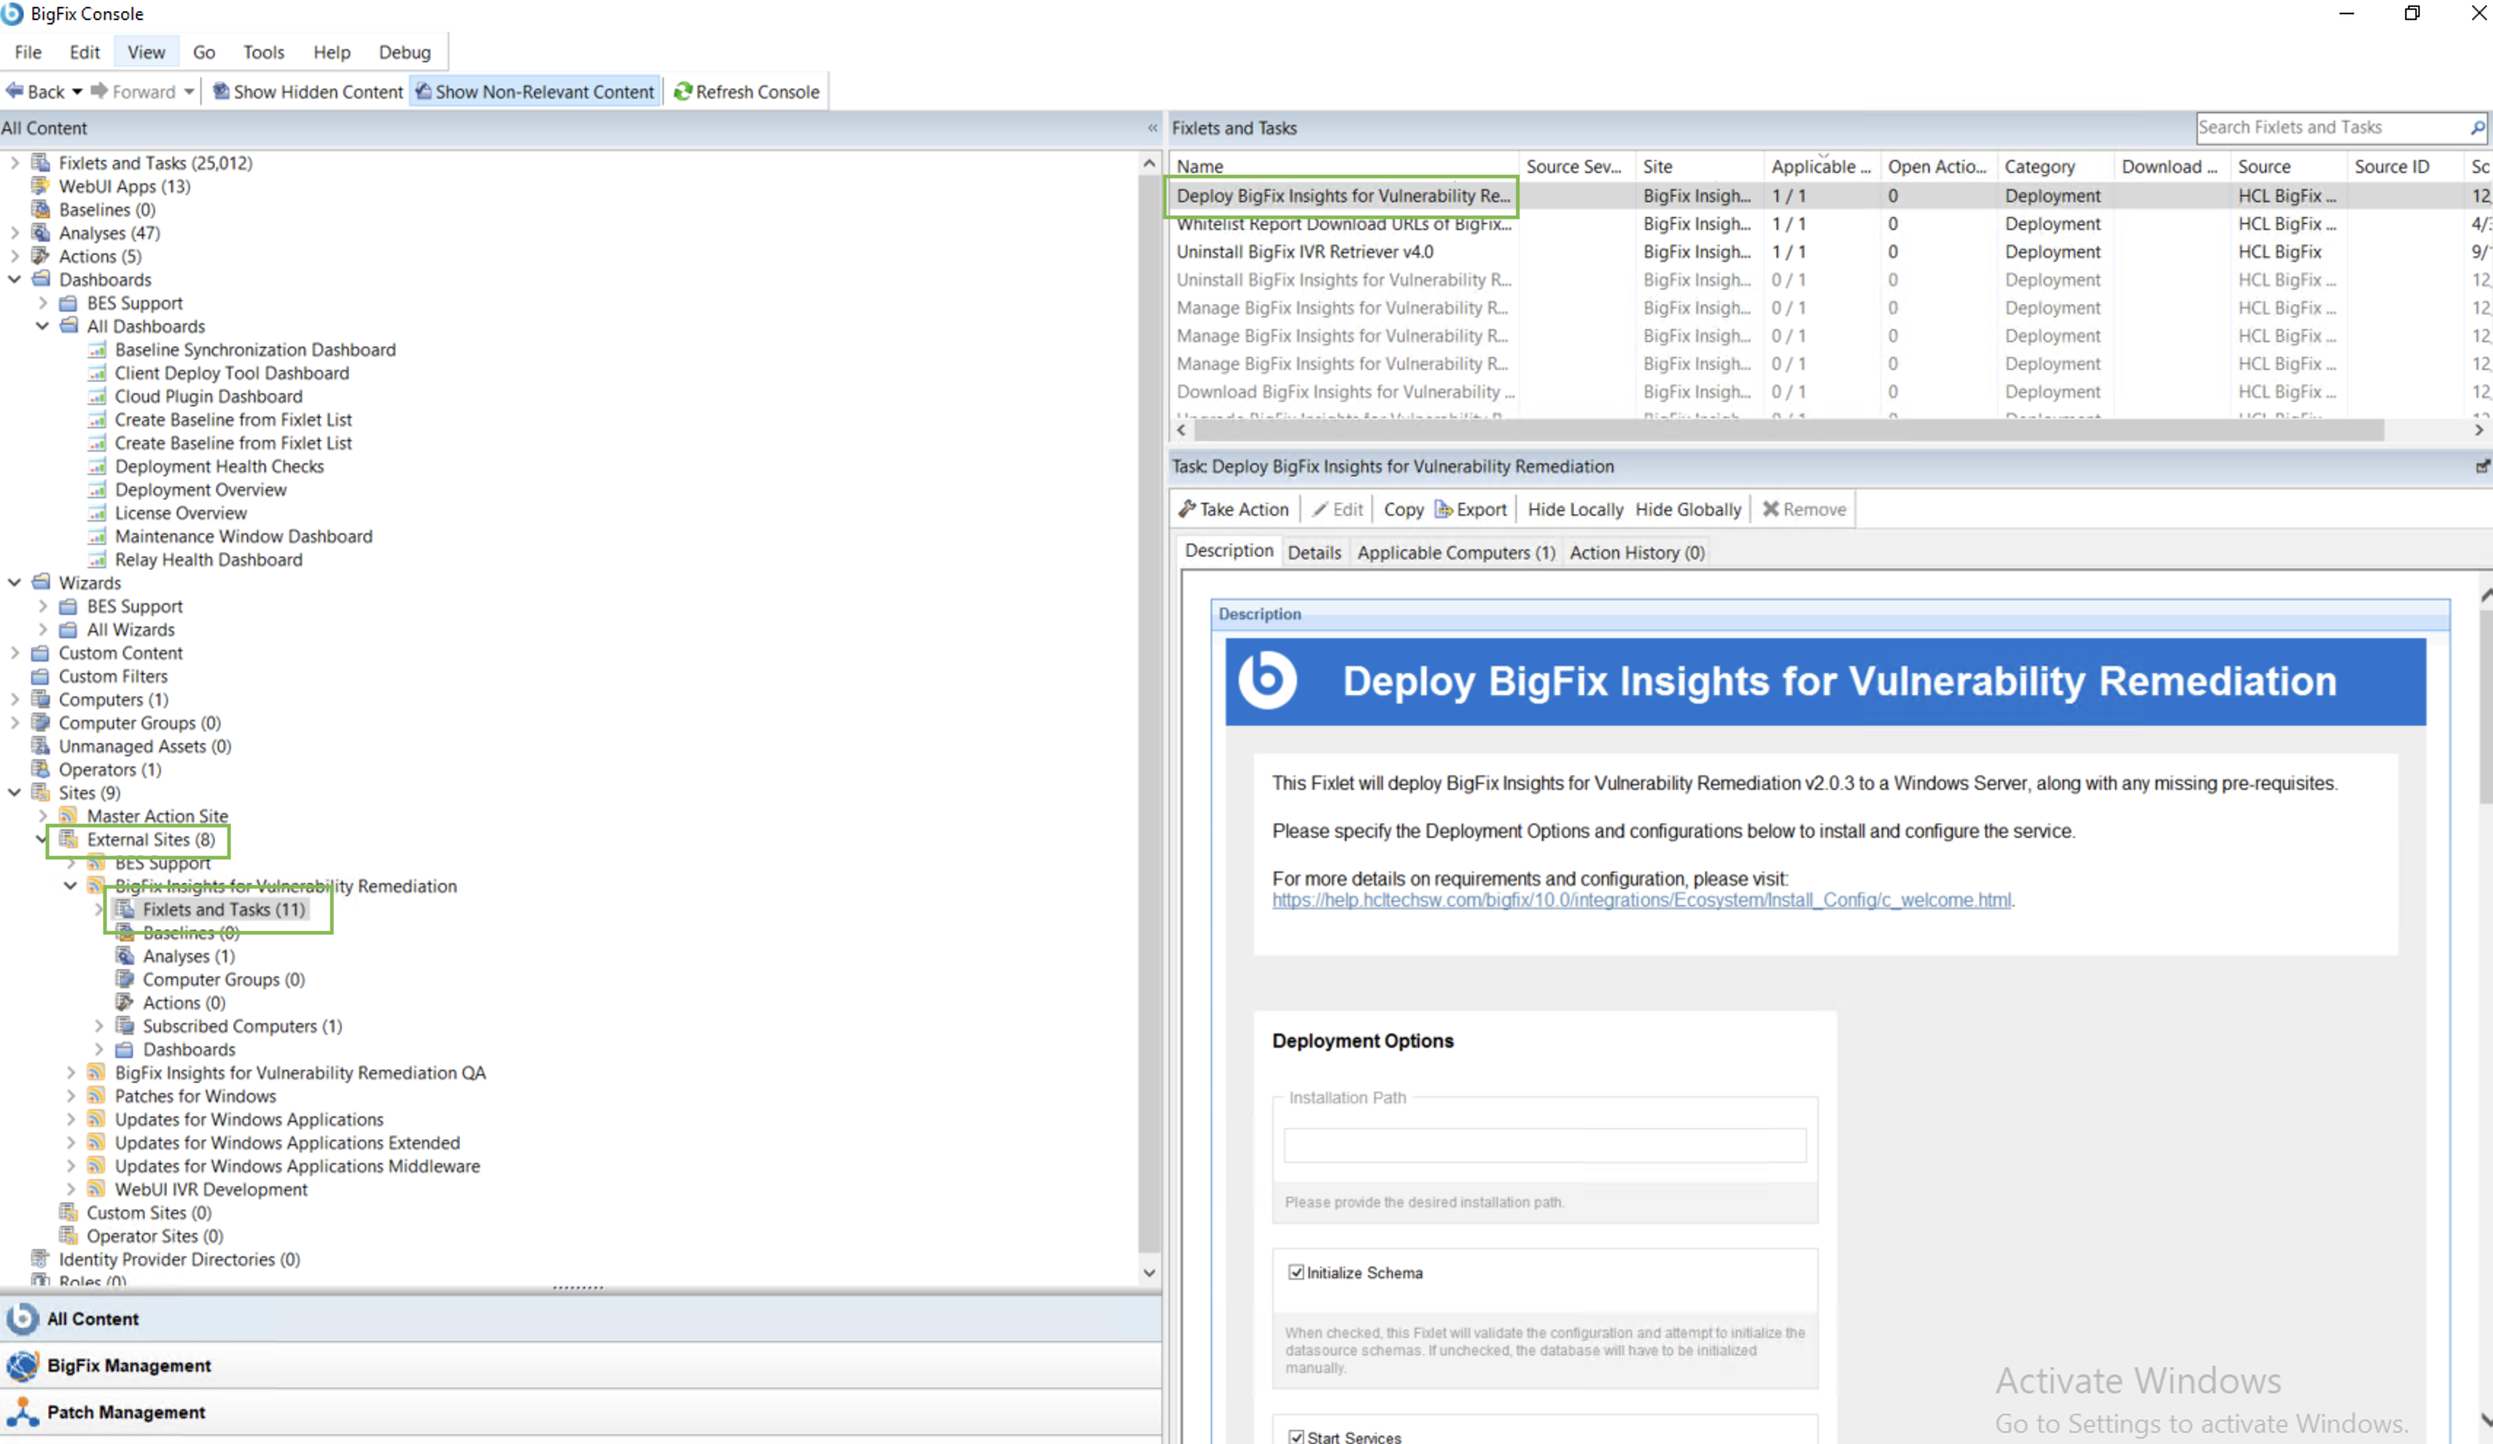
Task: Open the Tools menu
Action: (x=263, y=53)
